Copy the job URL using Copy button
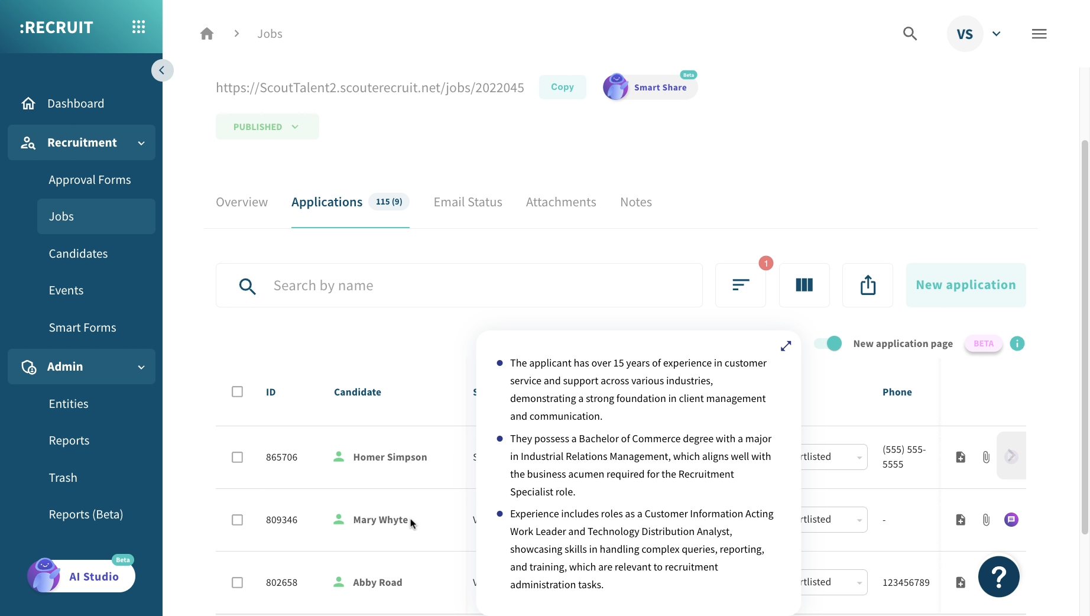The width and height of the screenshot is (1090, 616). pyautogui.click(x=562, y=87)
